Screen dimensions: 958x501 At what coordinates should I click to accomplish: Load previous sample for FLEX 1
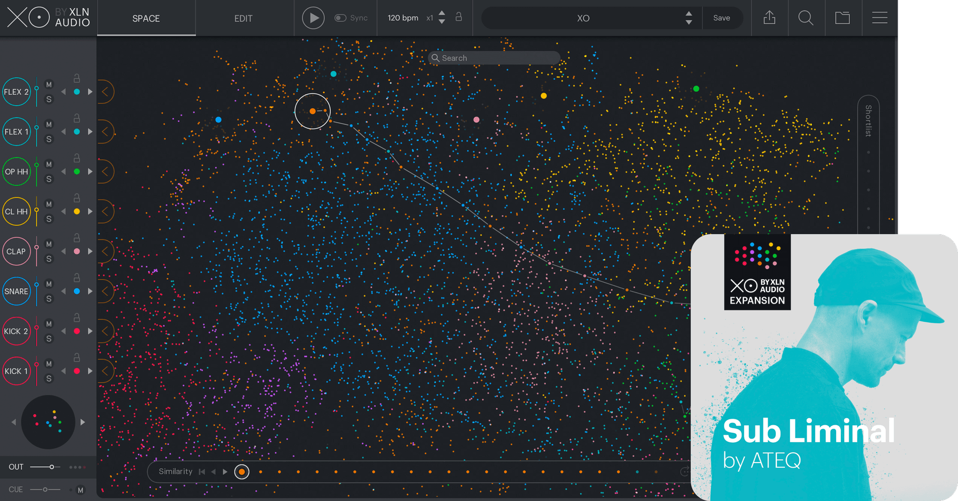click(x=63, y=132)
